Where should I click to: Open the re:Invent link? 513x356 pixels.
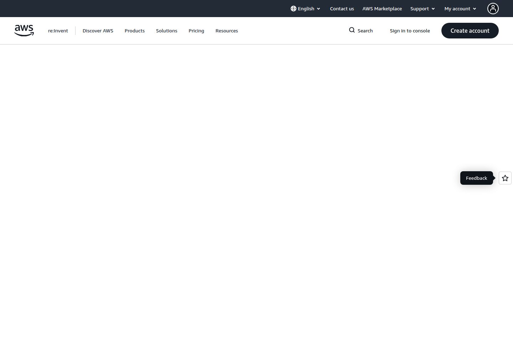[58, 31]
